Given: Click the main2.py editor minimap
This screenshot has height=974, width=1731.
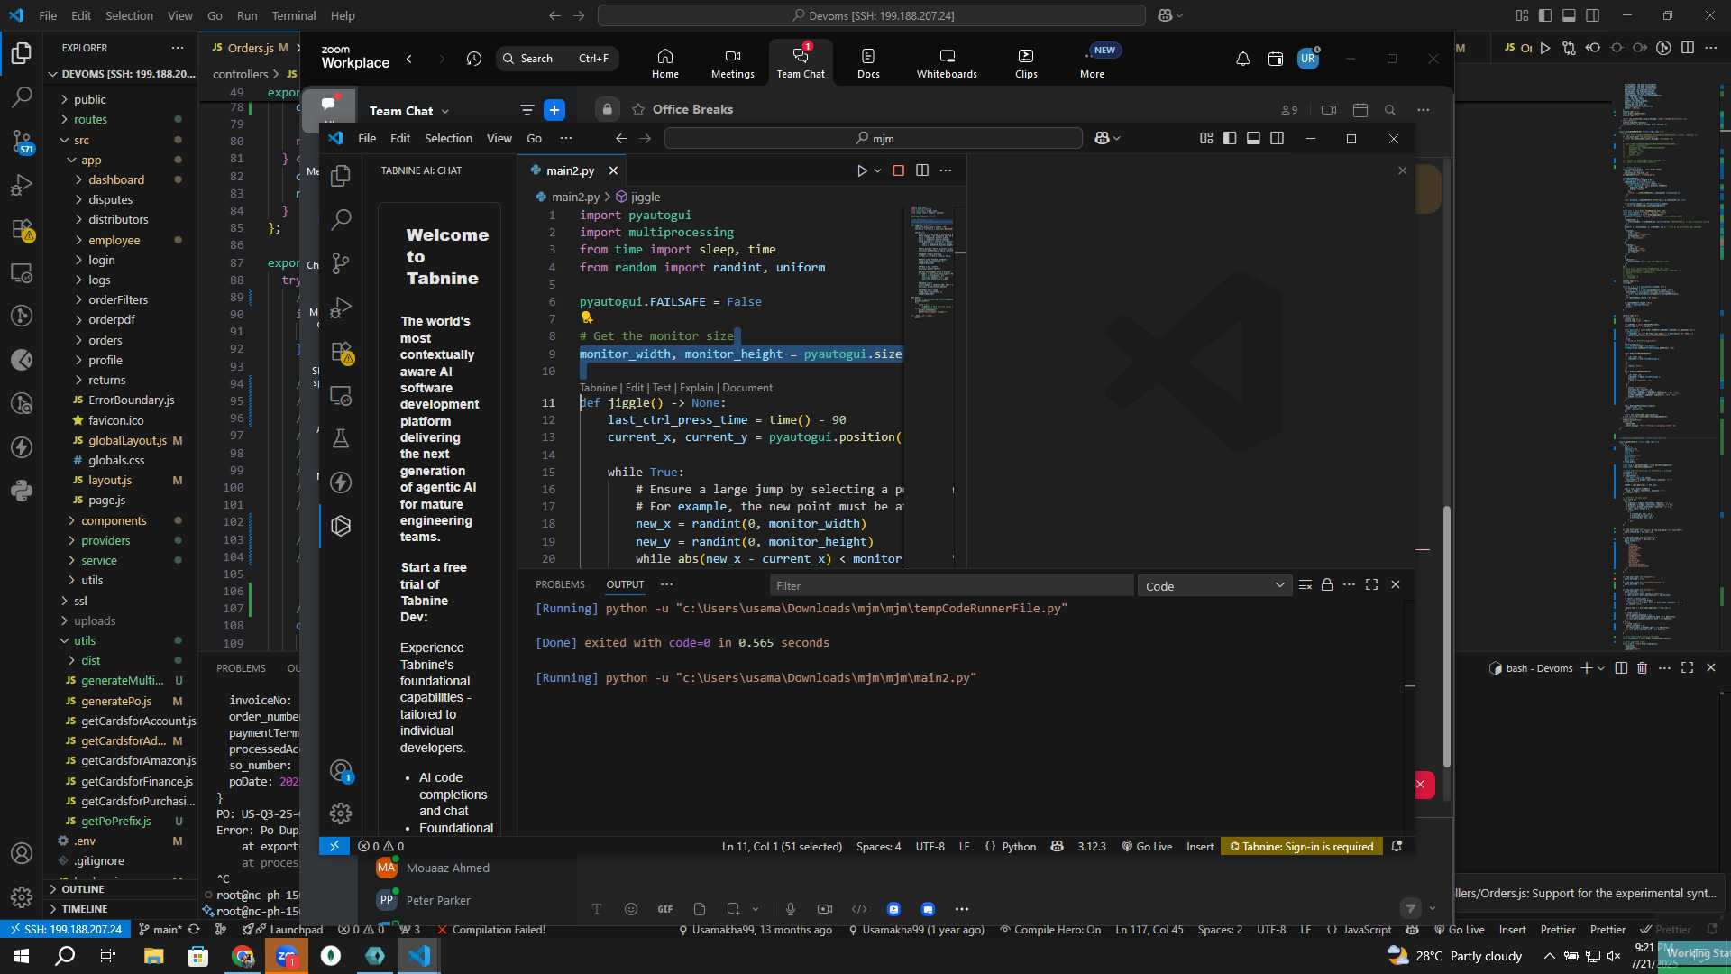Looking at the screenshot, I should (932, 262).
